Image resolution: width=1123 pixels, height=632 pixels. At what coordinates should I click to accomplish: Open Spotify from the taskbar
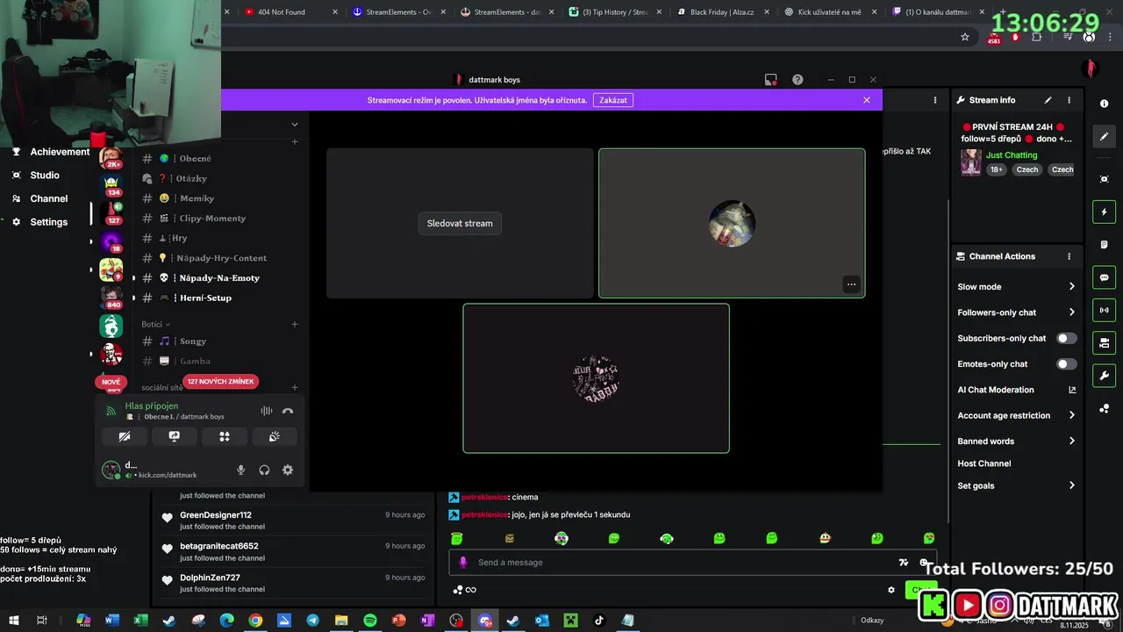370,621
